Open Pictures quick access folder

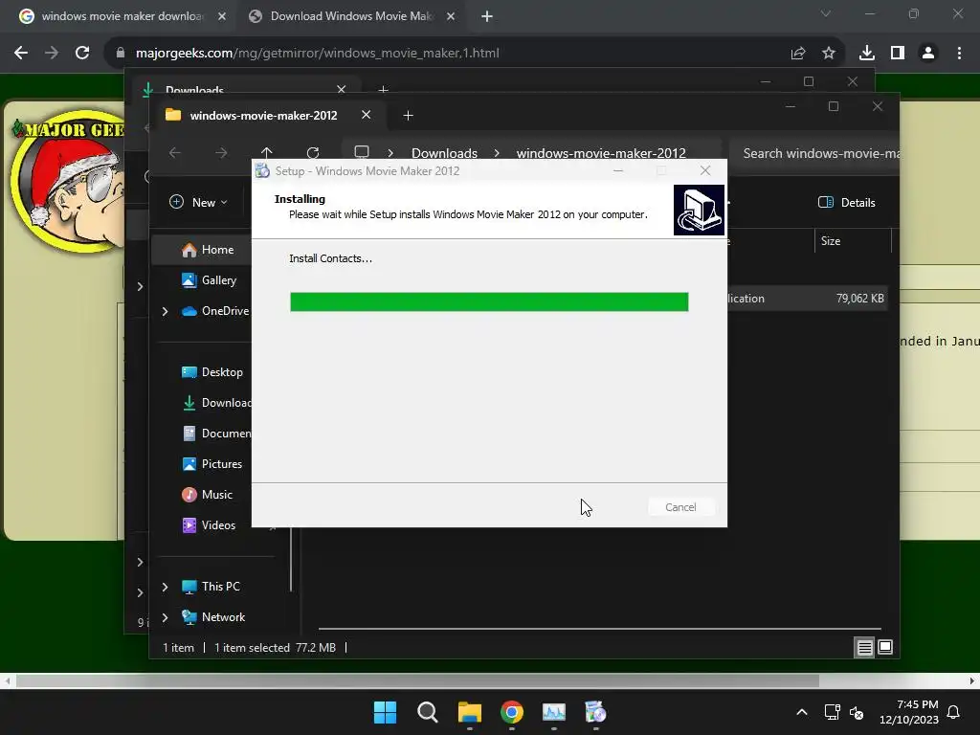tap(212, 464)
